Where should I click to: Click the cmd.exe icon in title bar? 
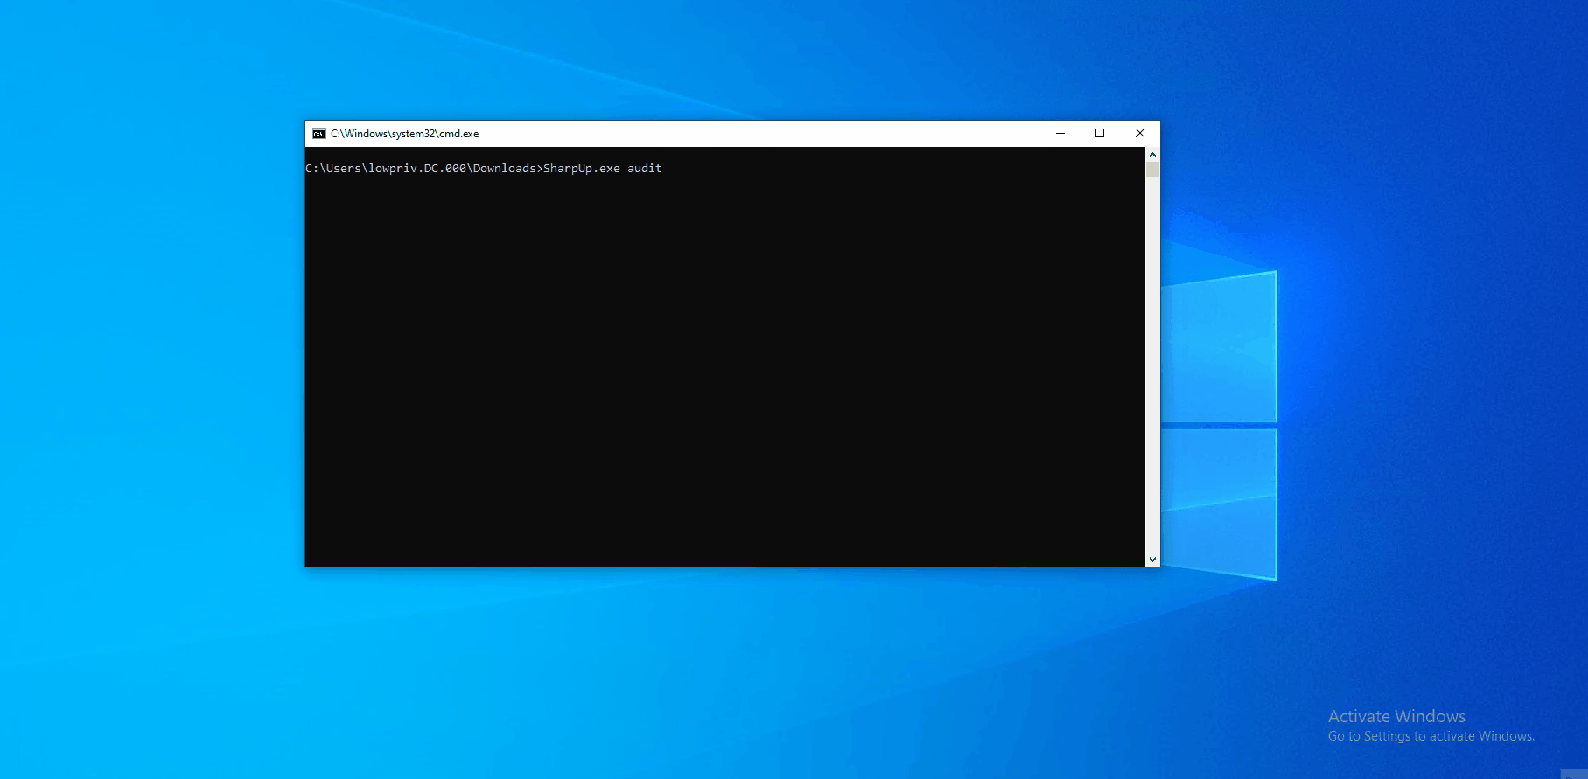point(319,134)
